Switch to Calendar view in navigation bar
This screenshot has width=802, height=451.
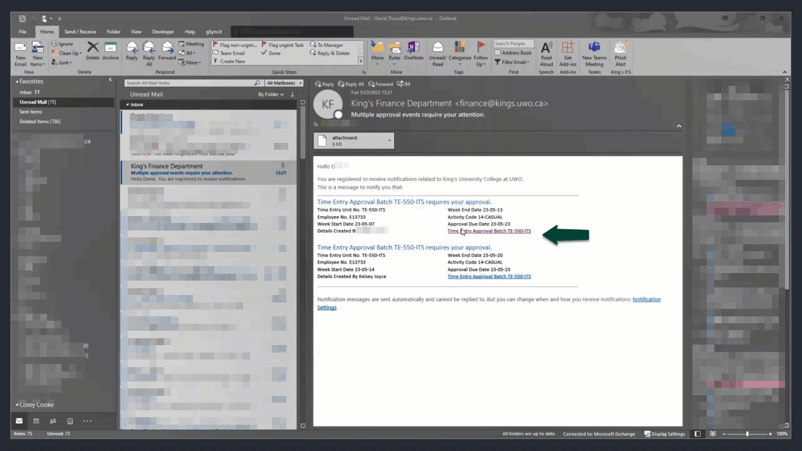(x=36, y=421)
